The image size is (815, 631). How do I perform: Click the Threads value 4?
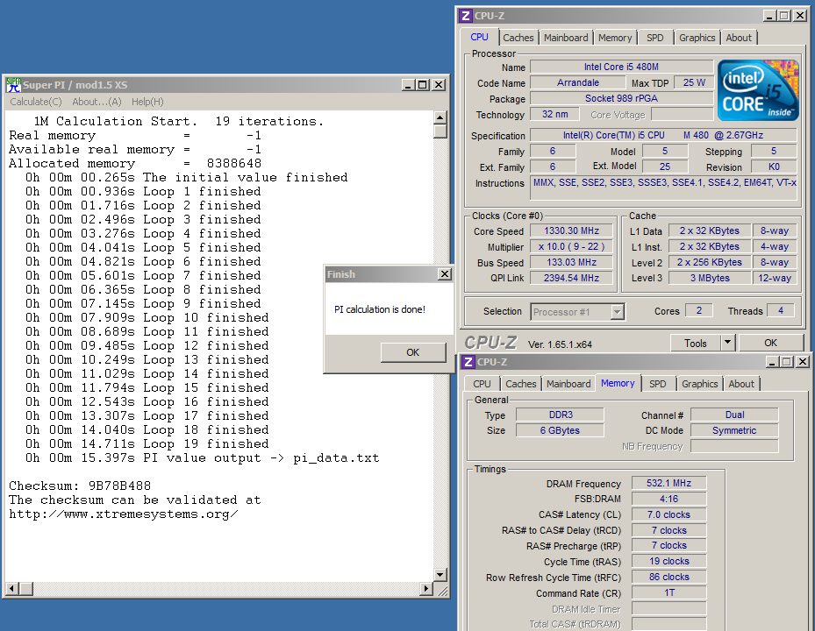780,310
